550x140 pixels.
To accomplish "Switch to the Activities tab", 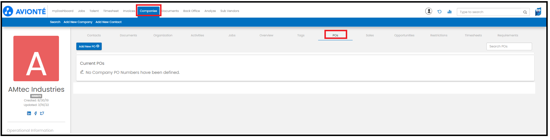I will click(197, 35).
